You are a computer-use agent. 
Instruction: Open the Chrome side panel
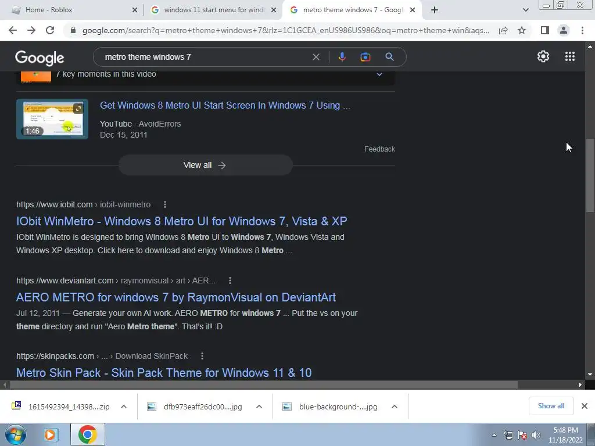(545, 30)
